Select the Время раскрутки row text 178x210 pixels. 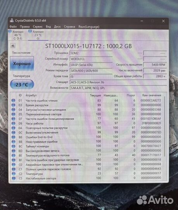[x=37, y=105]
